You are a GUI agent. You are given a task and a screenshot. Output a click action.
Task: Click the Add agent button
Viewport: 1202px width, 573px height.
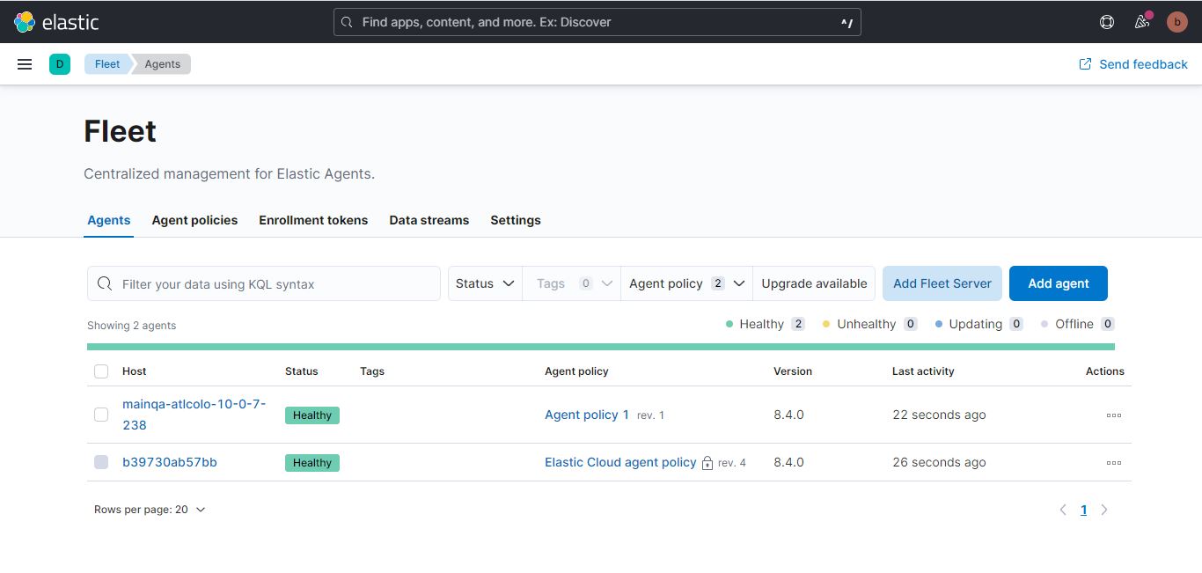1058,283
